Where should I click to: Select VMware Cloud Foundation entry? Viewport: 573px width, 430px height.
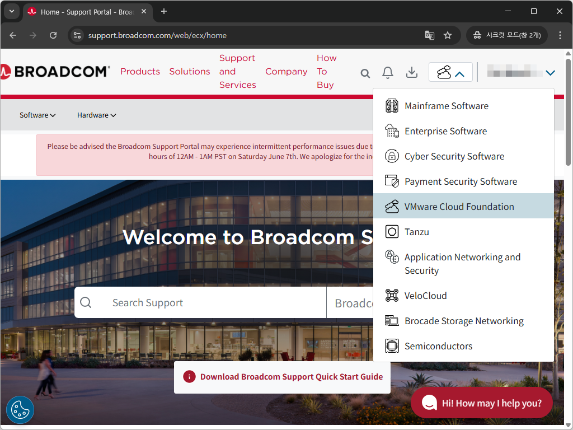click(x=463, y=206)
